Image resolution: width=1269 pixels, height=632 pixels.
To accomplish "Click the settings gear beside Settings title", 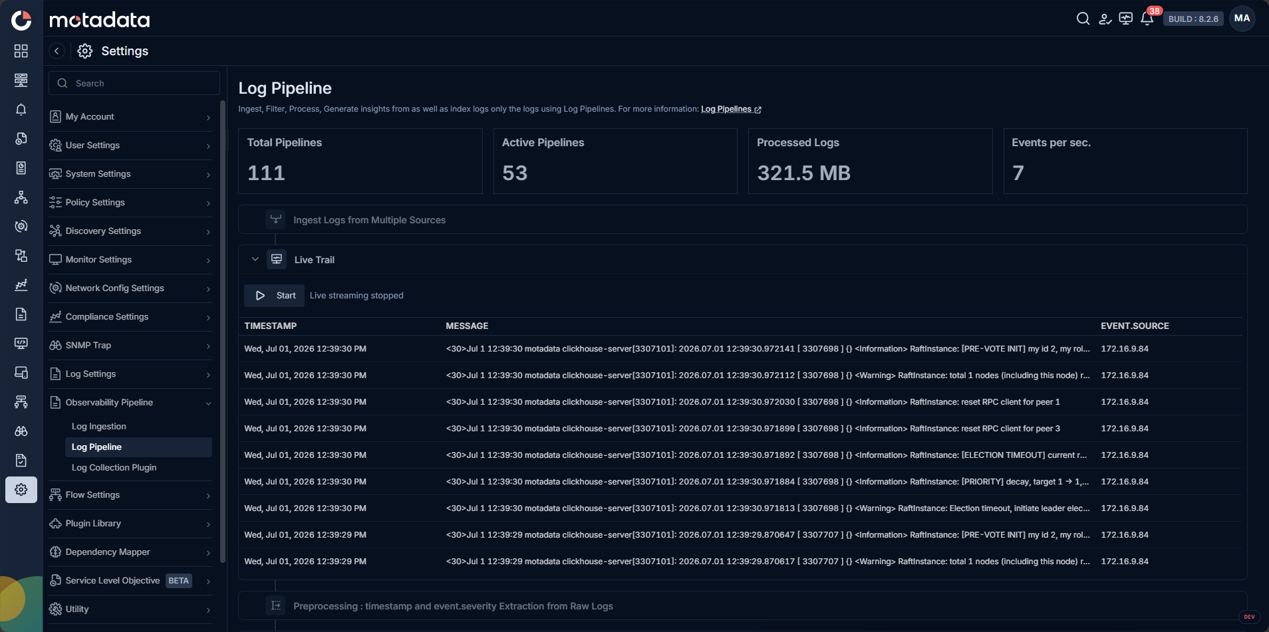I will click(84, 51).
